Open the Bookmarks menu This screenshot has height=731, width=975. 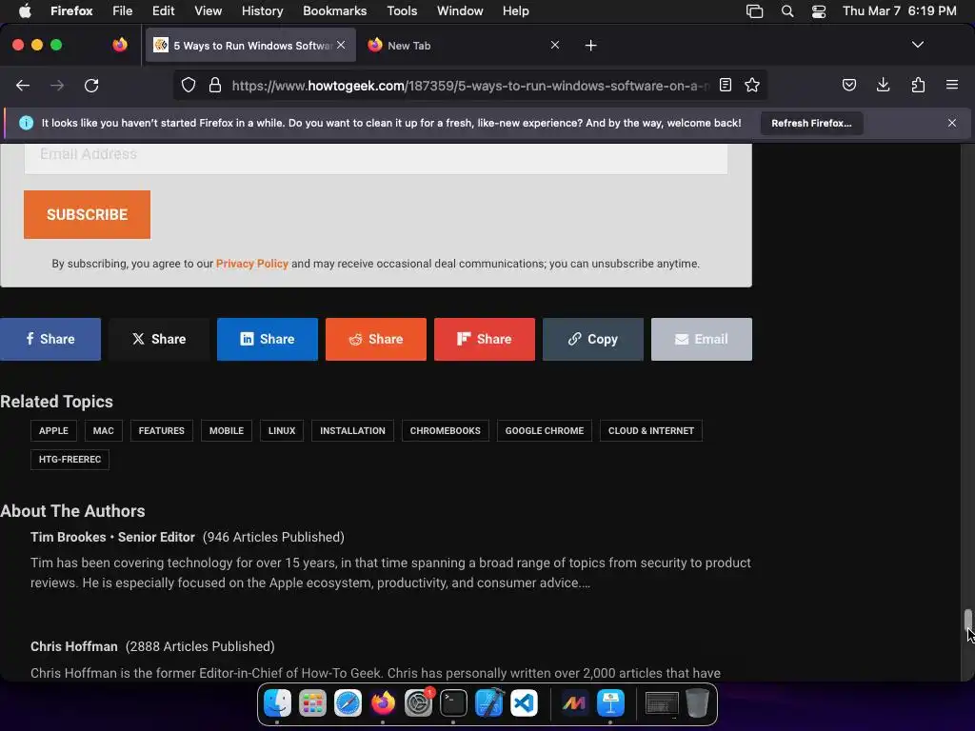coord(334,11)
